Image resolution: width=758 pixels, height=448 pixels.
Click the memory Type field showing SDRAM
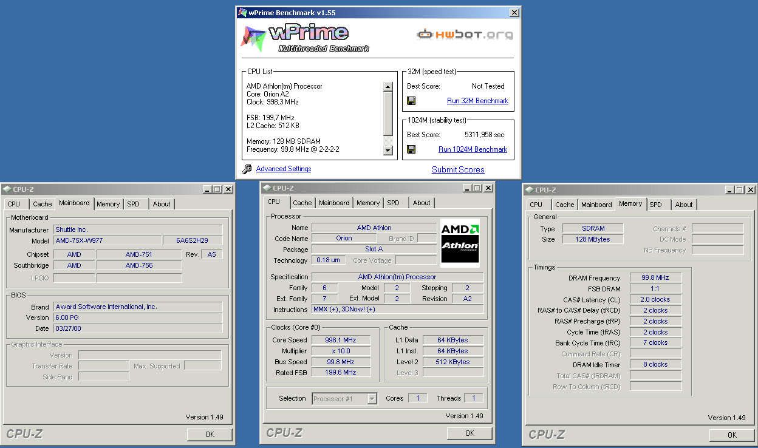593,228
